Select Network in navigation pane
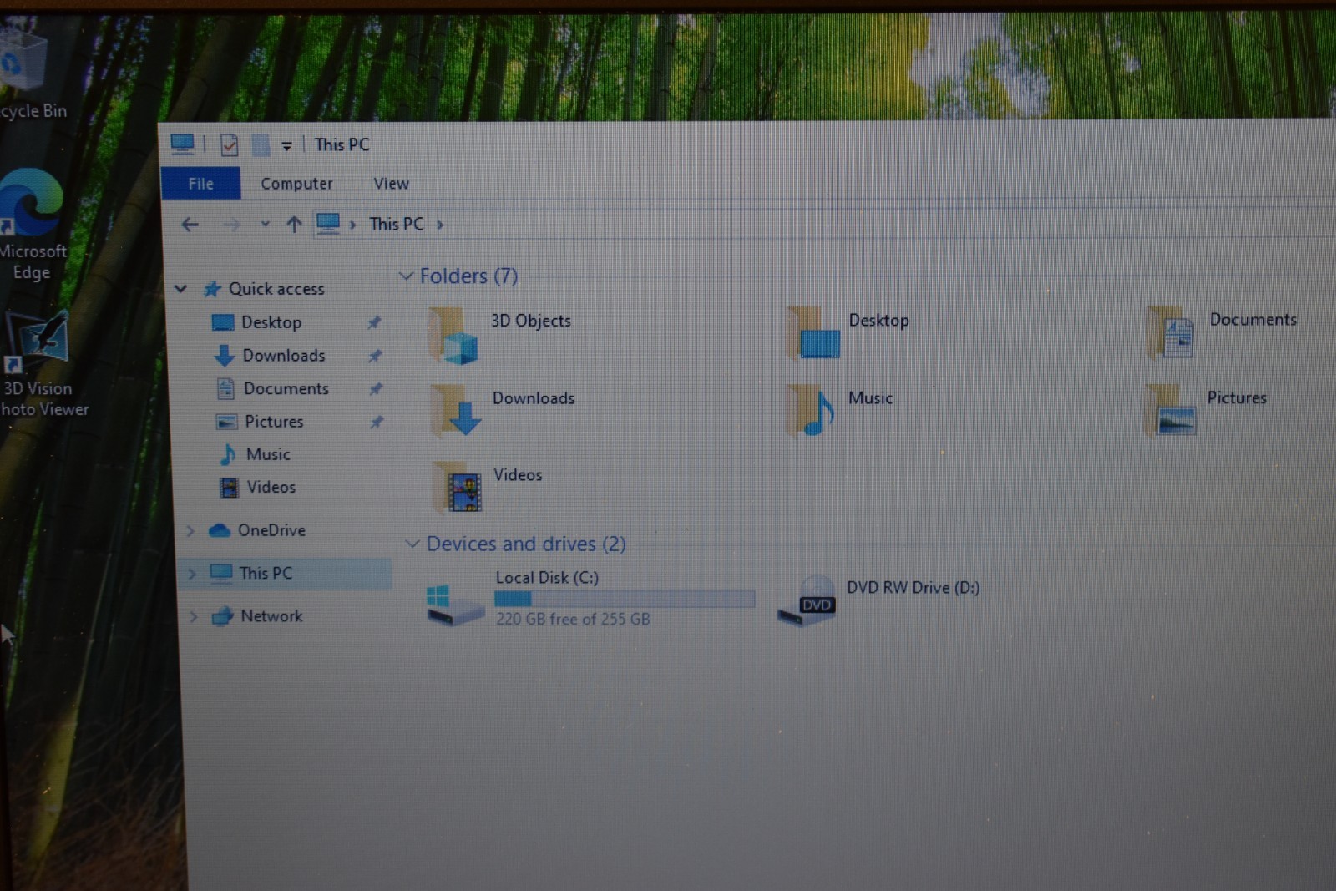Viewport: 1336px width, 891px height. pyautogui.click(x=271, y=616)
